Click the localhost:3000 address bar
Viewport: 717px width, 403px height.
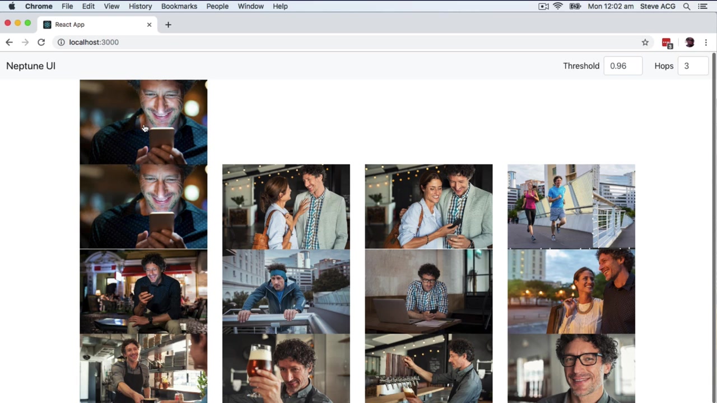click(353, 42)
